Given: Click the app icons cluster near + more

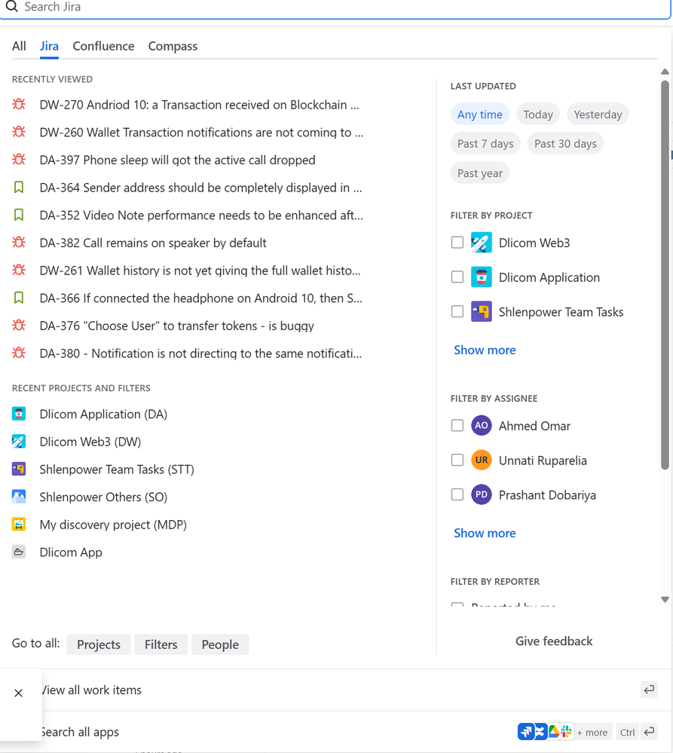Looking at the screenshot, I should (545, 732).
